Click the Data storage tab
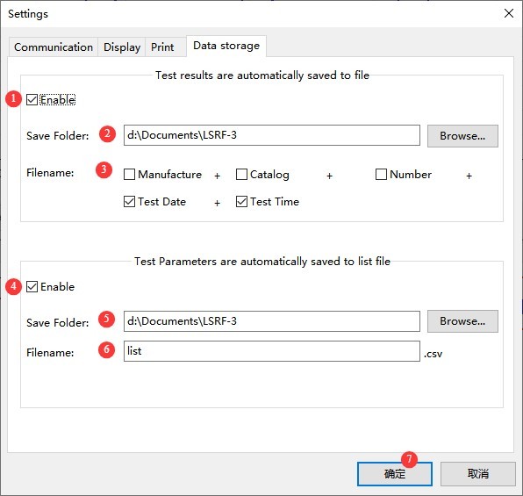This screenshot has width=523, height=496. coord(226,46)
